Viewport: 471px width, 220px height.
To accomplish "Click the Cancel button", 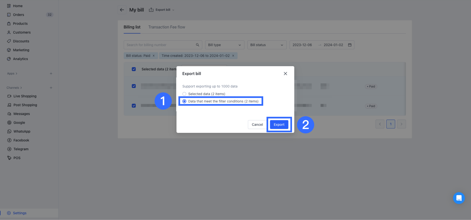I will coord(257,125).
